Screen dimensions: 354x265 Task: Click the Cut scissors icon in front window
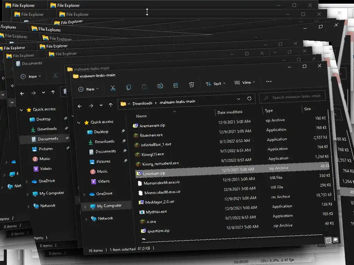click(113, 88)
